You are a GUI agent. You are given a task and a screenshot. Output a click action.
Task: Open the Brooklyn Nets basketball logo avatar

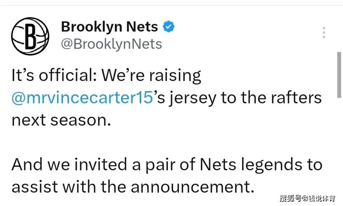pos(30,36)
